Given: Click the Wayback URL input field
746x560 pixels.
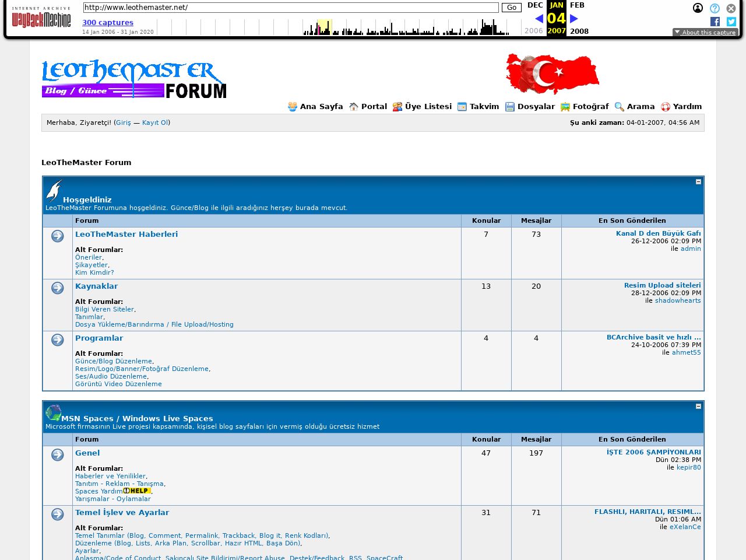Looking at the screenshot, I should click(x=291, y=8).
